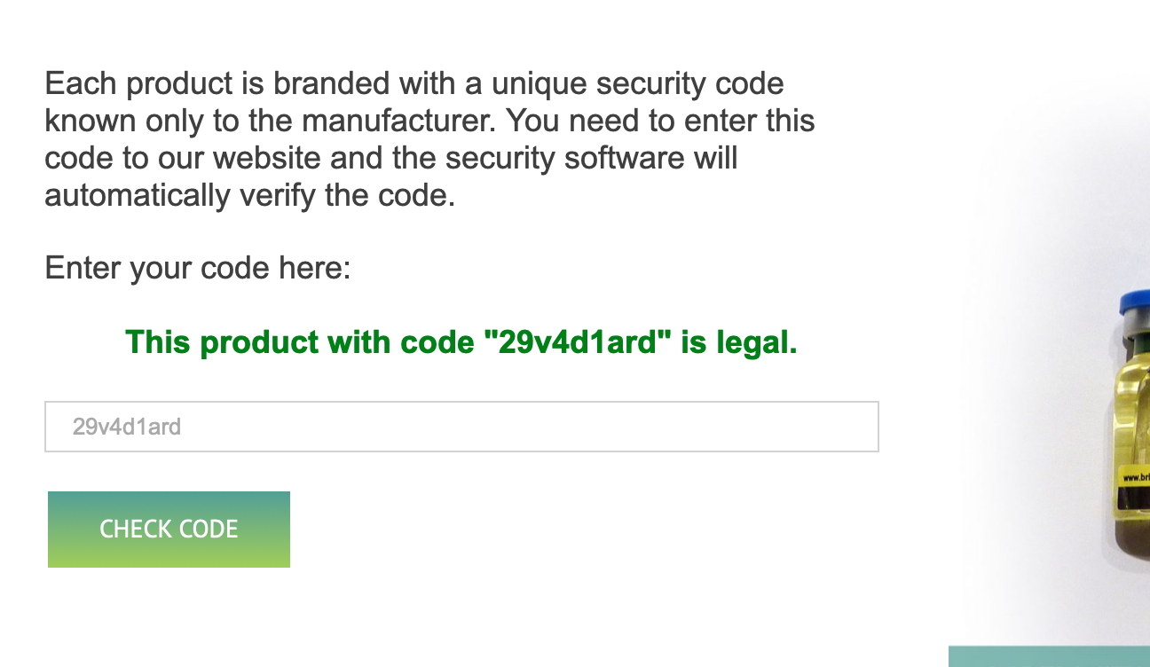Screen dimensions: 1150x667
Task: Click the phrase "You need to enter this"
Action: 660,121
